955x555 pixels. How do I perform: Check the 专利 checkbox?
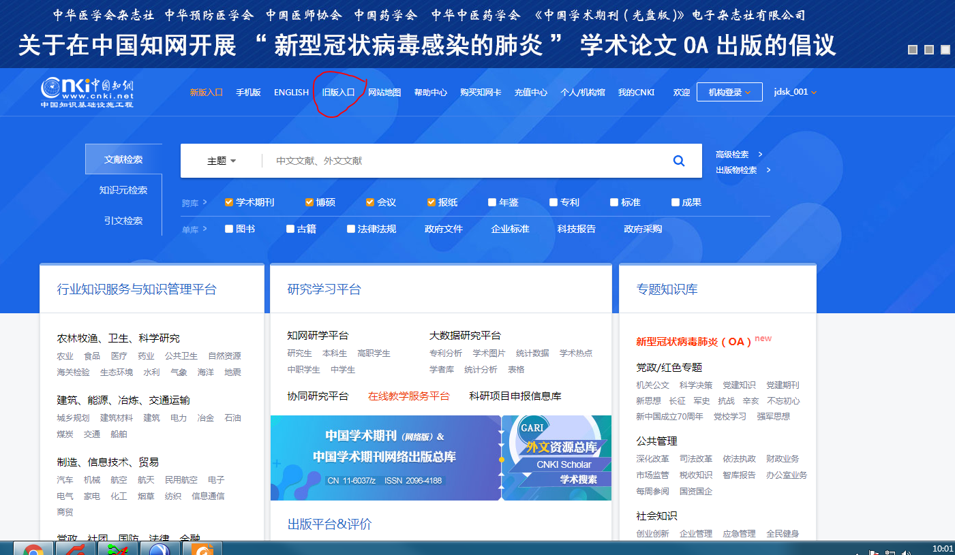(x=554, y=202)
